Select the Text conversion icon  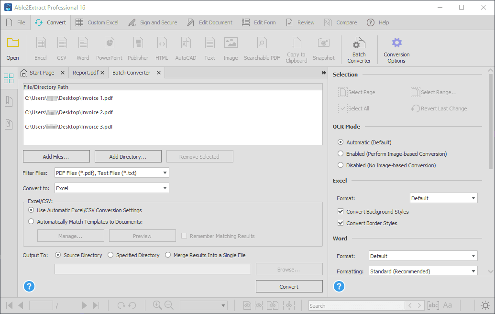pyautogui.click(x=209, y=43)
